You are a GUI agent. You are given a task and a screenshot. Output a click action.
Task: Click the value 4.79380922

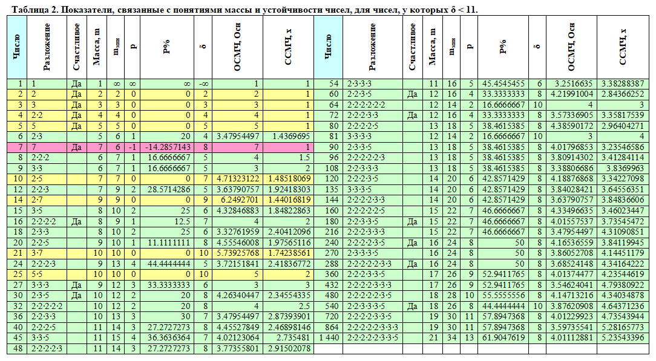(x=623, y=285)
